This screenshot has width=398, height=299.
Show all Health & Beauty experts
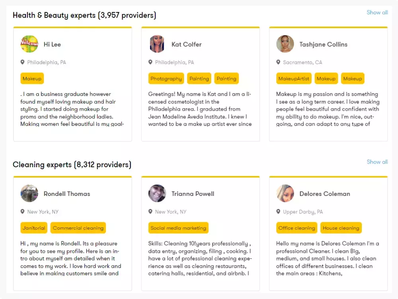coord(377,12)
